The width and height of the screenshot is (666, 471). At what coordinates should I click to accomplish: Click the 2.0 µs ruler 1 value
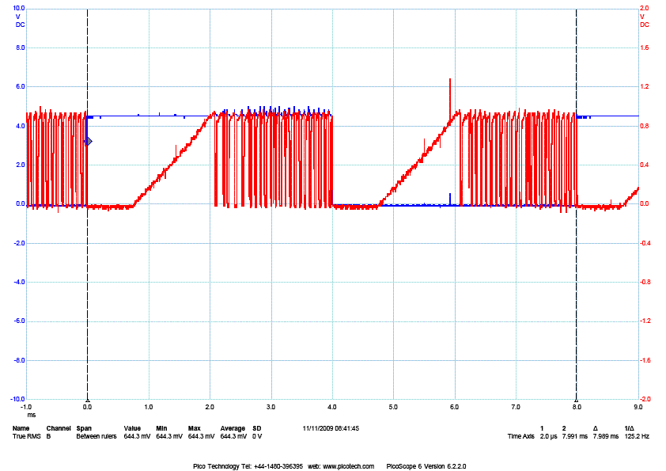coord(547,436)
